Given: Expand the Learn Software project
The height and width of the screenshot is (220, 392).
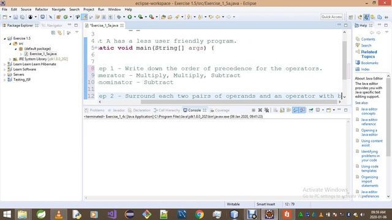Looking at the screenshot, I should click(4, 69).
